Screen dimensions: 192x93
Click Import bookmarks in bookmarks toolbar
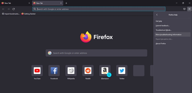(x=11, y=14)
